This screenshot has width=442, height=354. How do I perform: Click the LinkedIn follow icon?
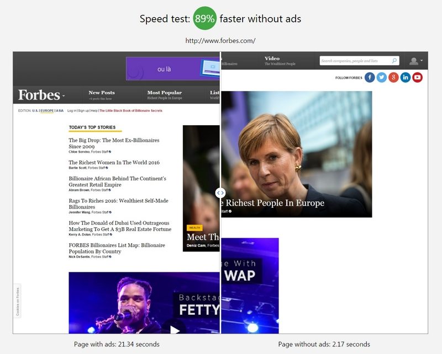tap(406, 77)
